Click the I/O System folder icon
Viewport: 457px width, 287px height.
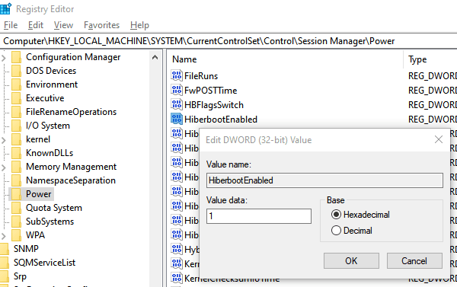point(16,126)
